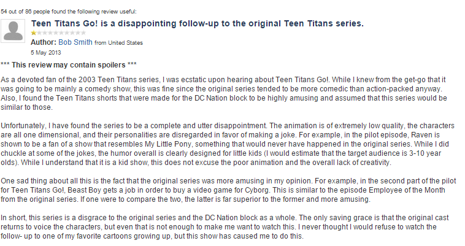Viewport: 465px width, 246px height.
Task: Click the paragraph starting "In short, this series"
Action: coord(225,227)
